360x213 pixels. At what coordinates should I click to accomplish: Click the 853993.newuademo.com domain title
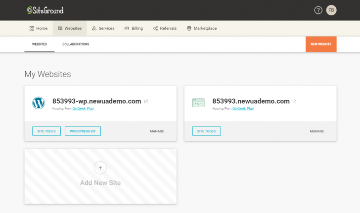(251, 101)
